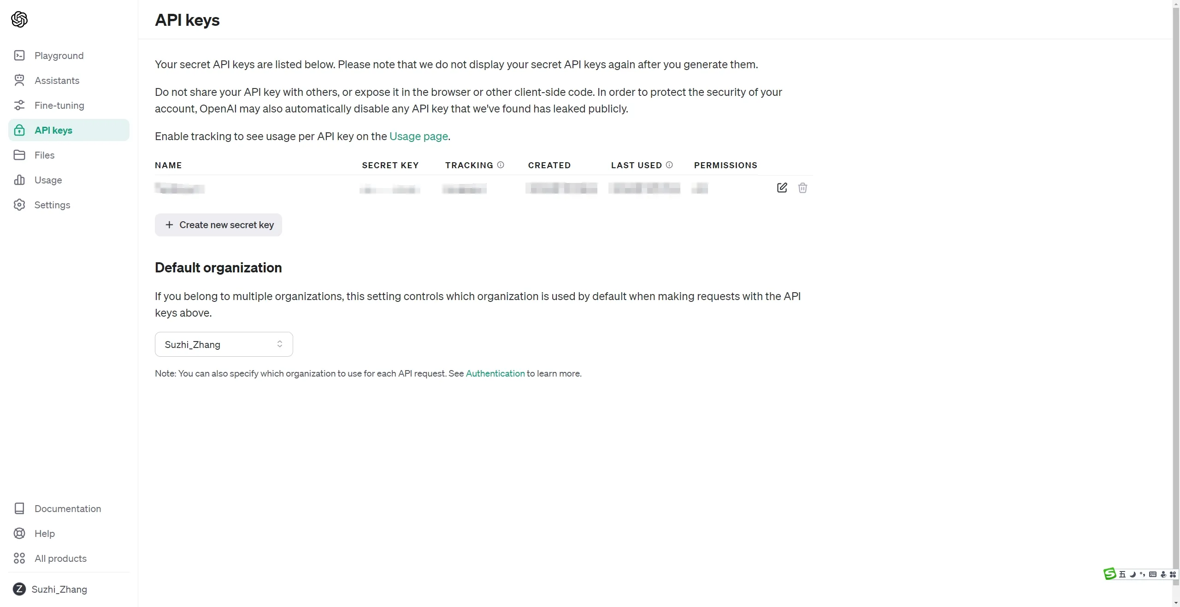Navigate to Documentation section
Screen dimensions: 1180x607
pos(68,509)
